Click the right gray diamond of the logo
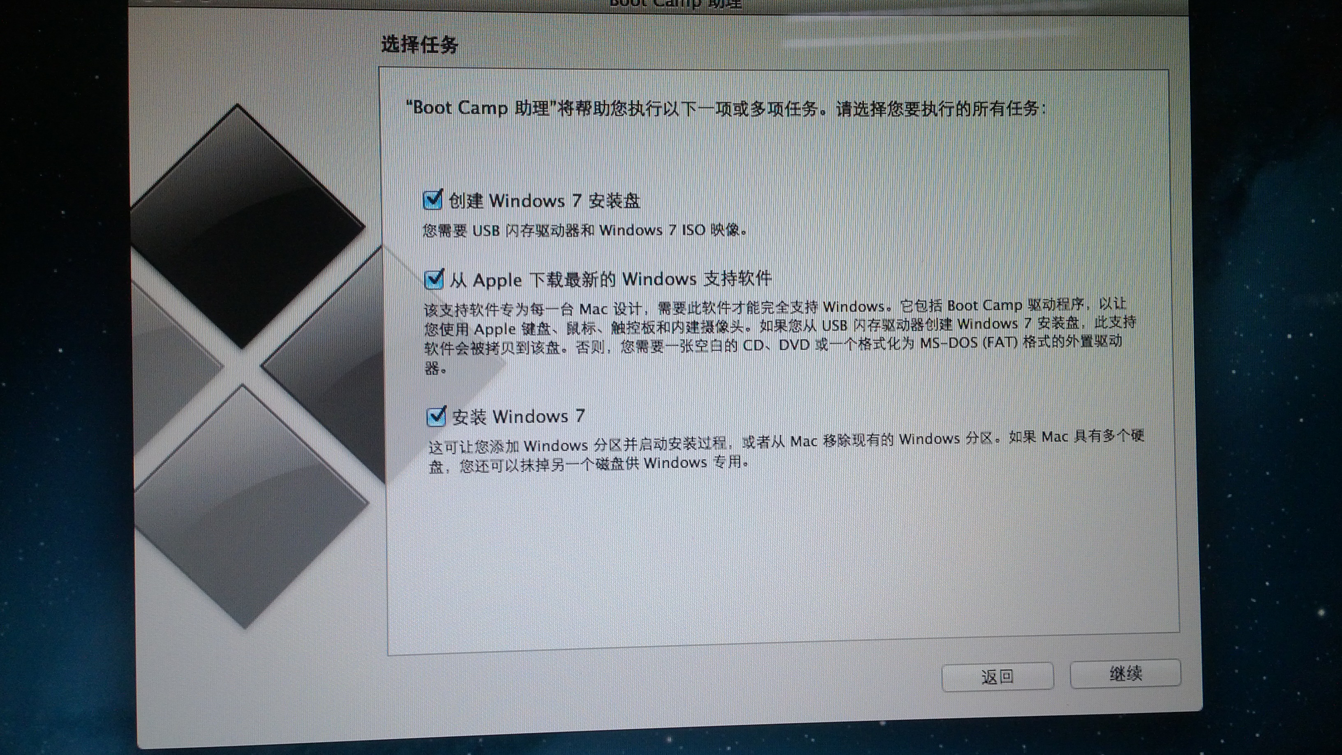This screenshot has width=1342, height=755. click(x=333, y=365)
